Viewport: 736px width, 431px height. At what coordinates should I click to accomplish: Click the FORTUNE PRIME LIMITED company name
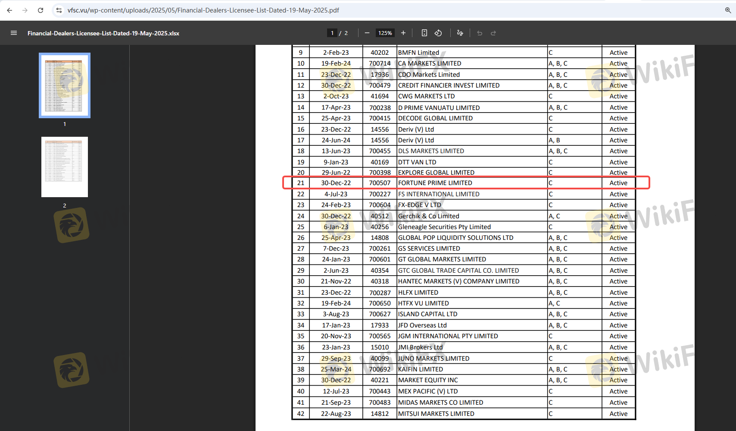point(435,183)
